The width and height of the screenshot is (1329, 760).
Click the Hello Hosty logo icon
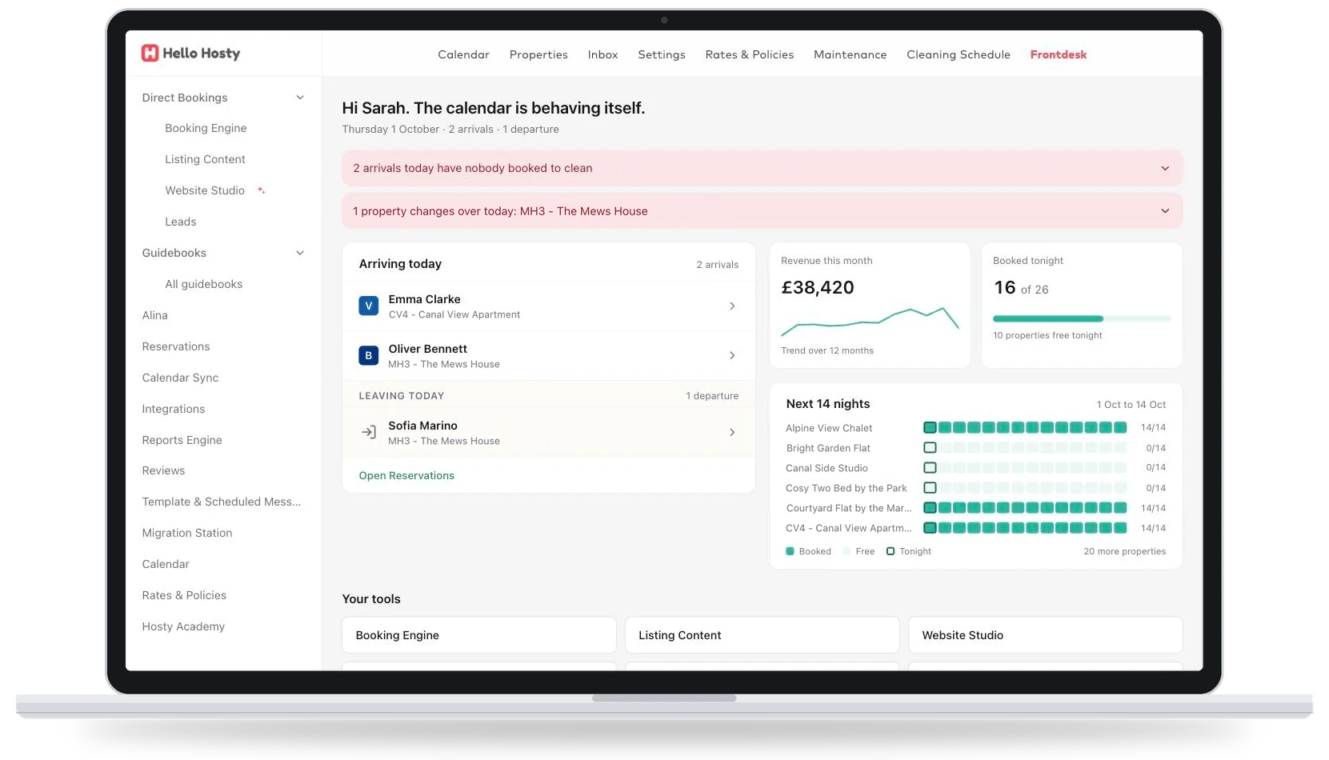(150, 53)
